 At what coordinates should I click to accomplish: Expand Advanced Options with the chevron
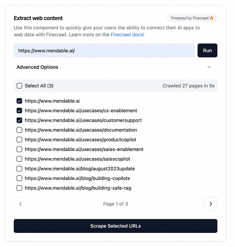click(209, 67)
